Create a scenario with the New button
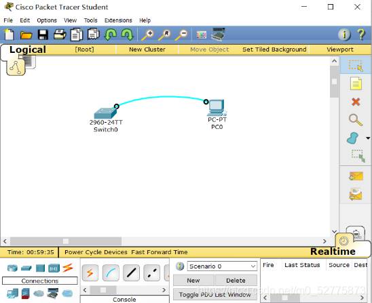 click(x=193, y=281)
